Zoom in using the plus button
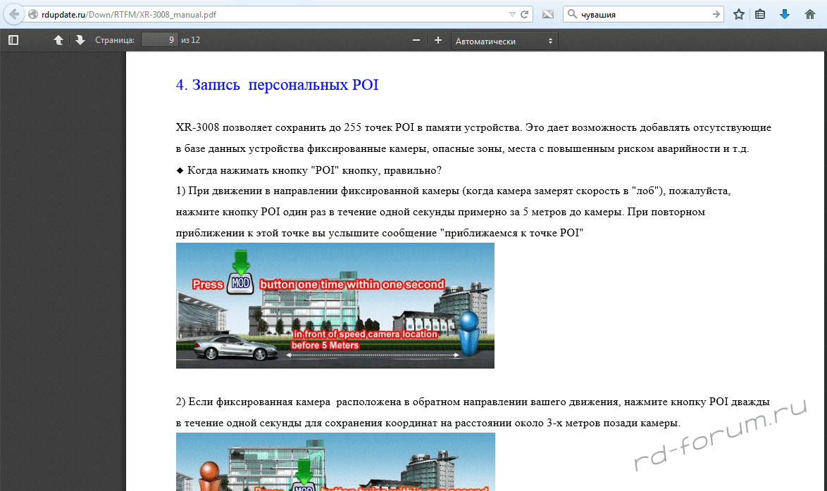Viewport: 827px width, 491px height. (438, 40)
